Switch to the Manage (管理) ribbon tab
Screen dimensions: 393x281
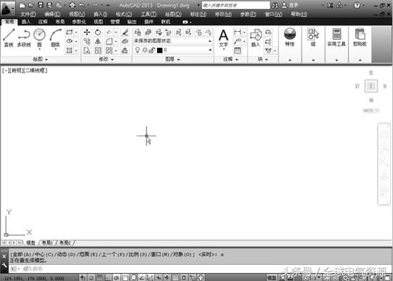[115, 22]
